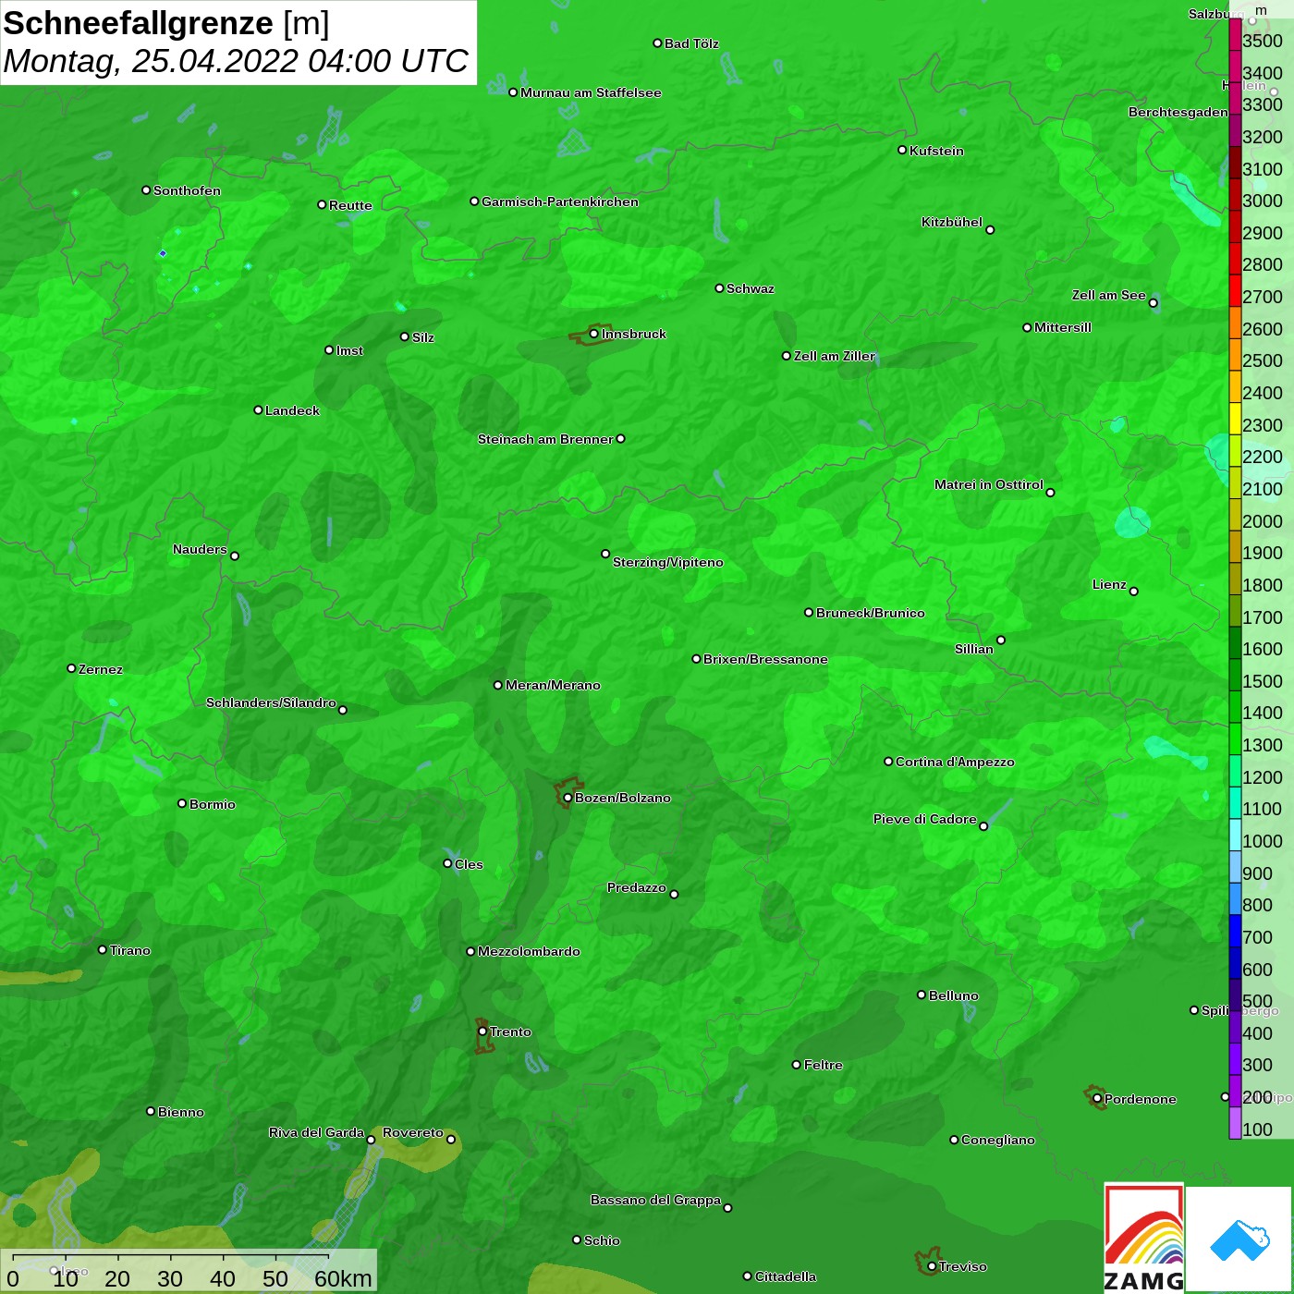
Task: Click the '1500' legend value
Action: click(x=1263, y=681)
